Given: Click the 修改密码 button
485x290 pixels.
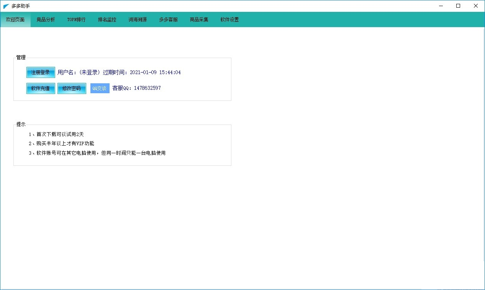Looking at the screenshot, I should 72,88.
